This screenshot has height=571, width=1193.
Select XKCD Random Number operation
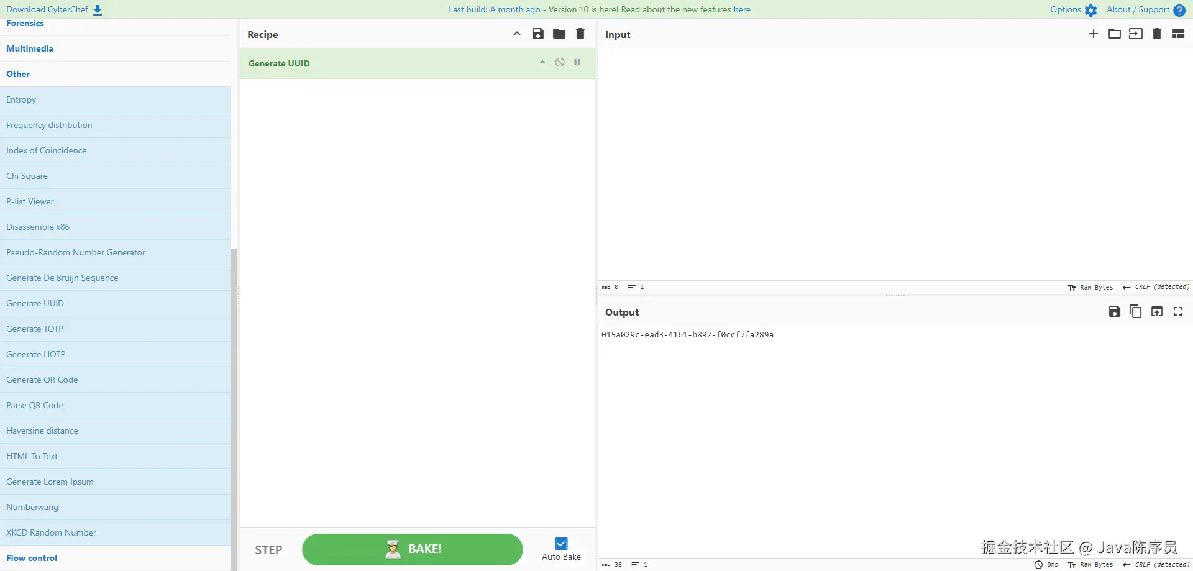click(116, 532)
